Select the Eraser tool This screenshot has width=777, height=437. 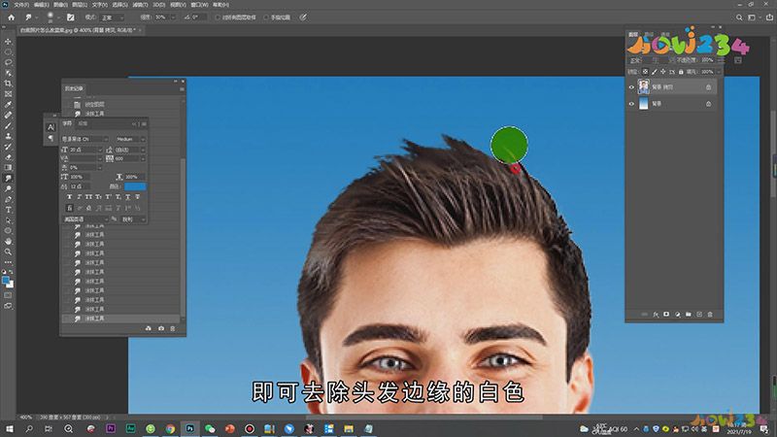click(x=8, y=157)
